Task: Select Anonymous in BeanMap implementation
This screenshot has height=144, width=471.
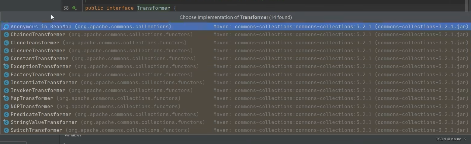Action: tap(235, 26)
